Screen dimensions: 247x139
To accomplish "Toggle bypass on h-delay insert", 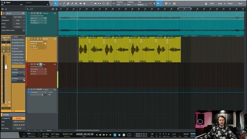I will pos(13,78).
